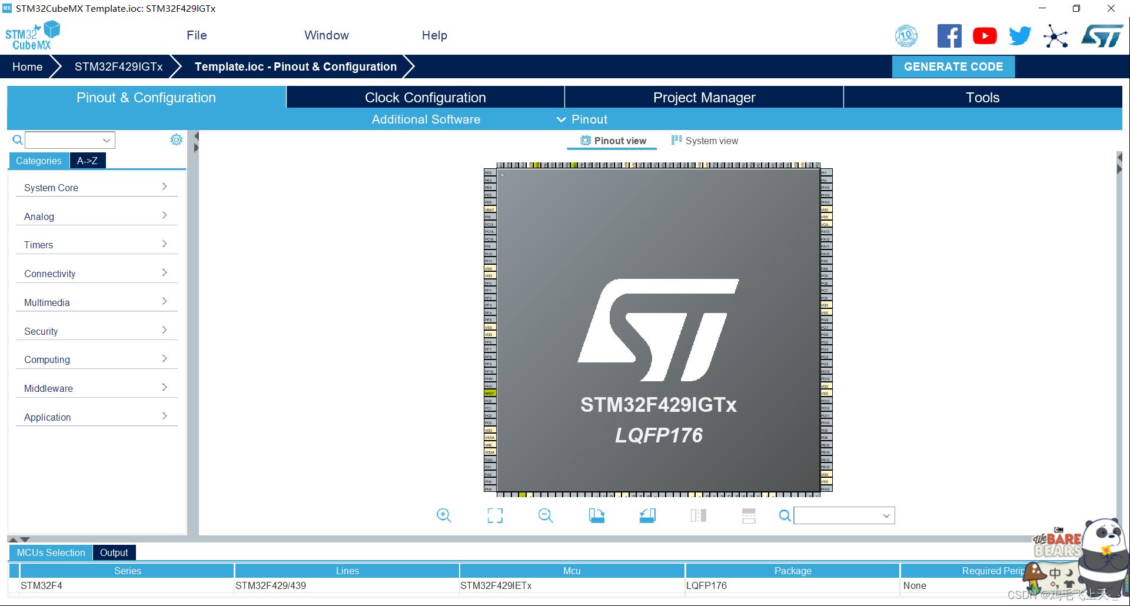Click the zoom in magnifier icon

[444, 516]
